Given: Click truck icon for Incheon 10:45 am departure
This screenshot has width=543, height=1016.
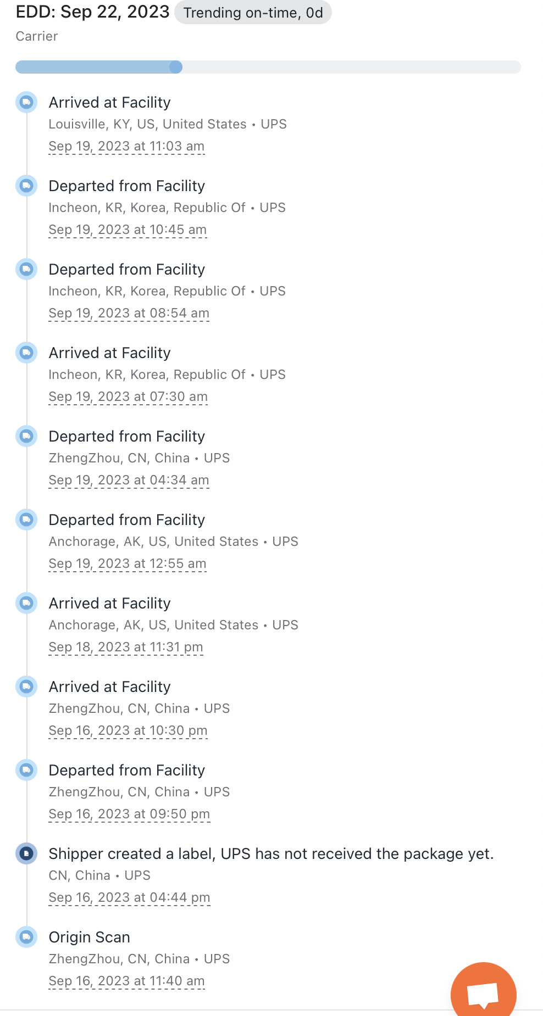Looking at the screenshot, I should [26, 186].
